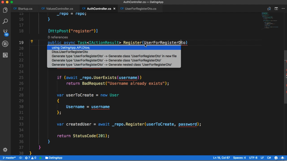Viewport: 287px width, 161px height.
Task: Click the errors count icon showing 7
Action: tap(28, 158)
